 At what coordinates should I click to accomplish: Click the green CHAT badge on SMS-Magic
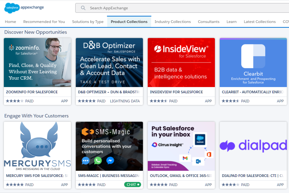tap(133, 184)
